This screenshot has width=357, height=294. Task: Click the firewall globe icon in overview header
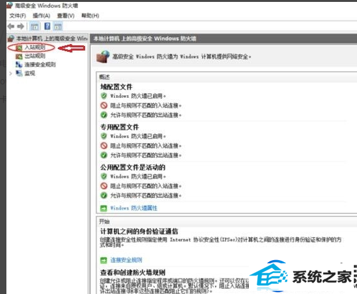(x=103, y=56)
